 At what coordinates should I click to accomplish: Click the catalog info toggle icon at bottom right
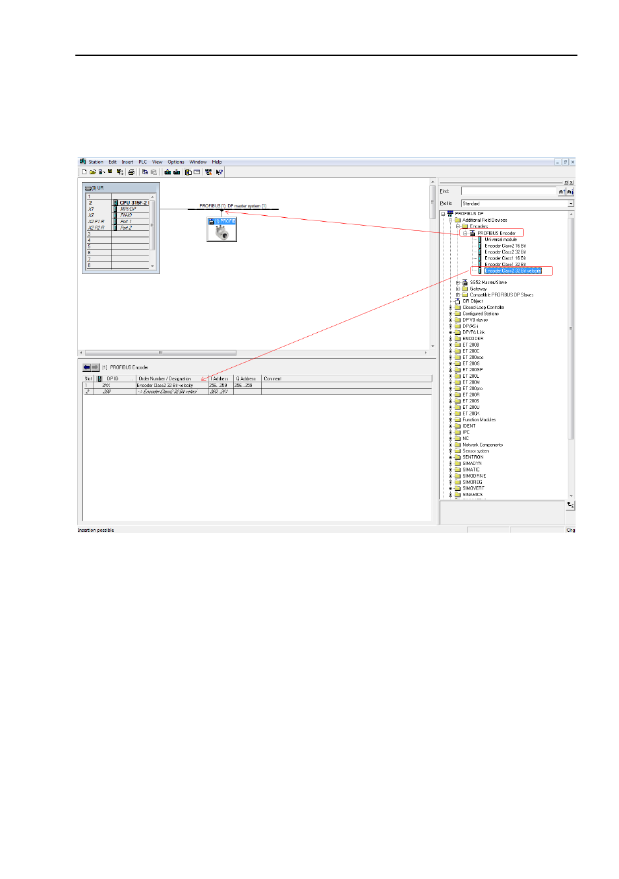[x=570, y=505]
